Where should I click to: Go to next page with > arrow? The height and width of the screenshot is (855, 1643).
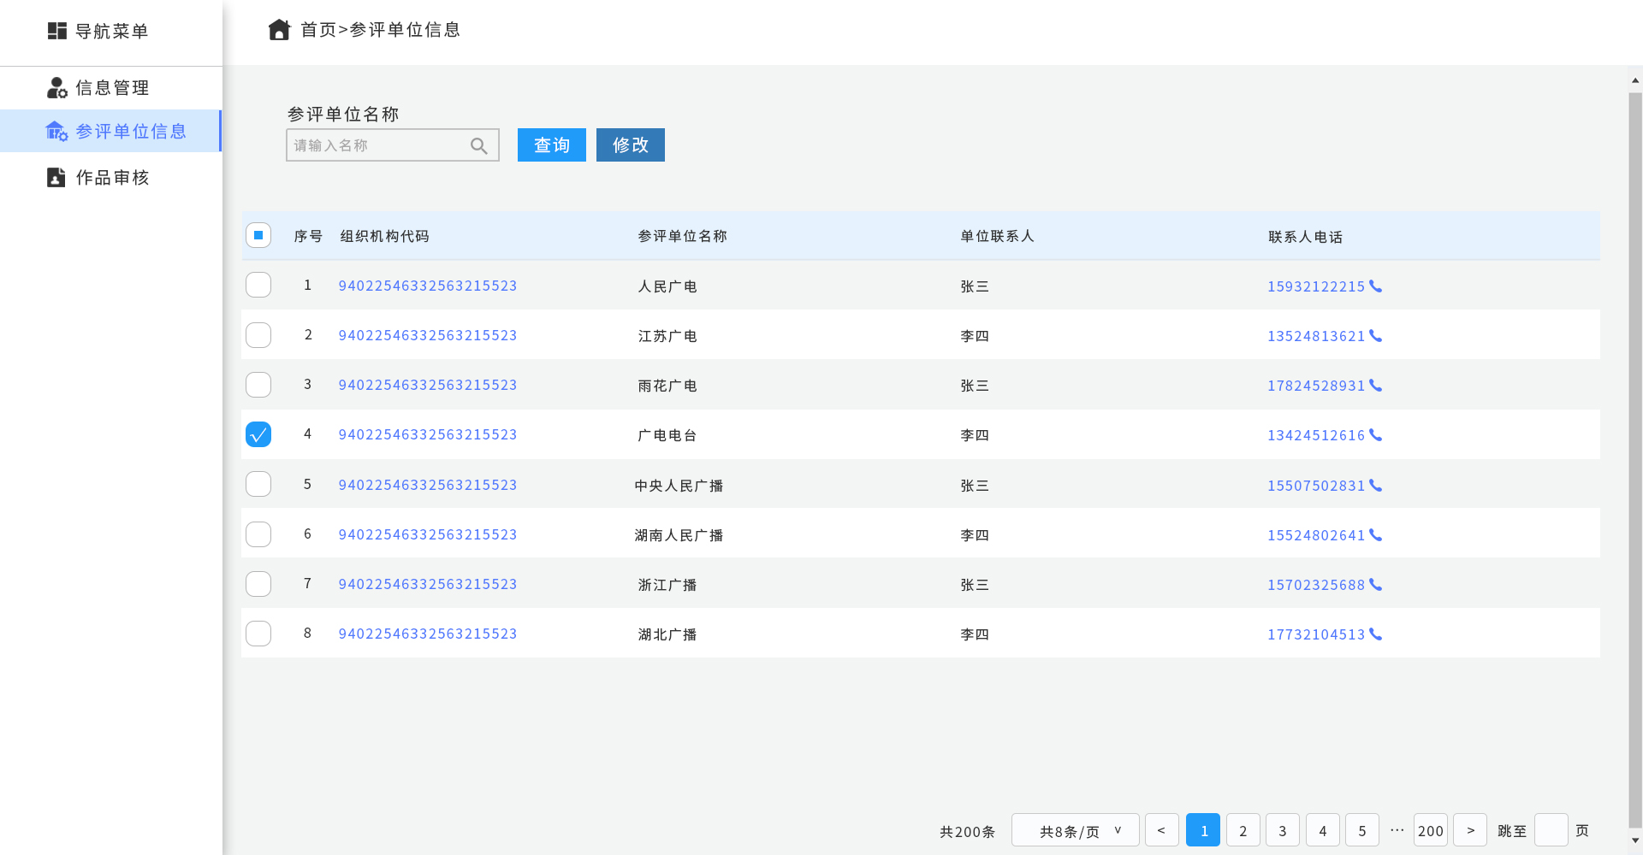(1470, 830)
